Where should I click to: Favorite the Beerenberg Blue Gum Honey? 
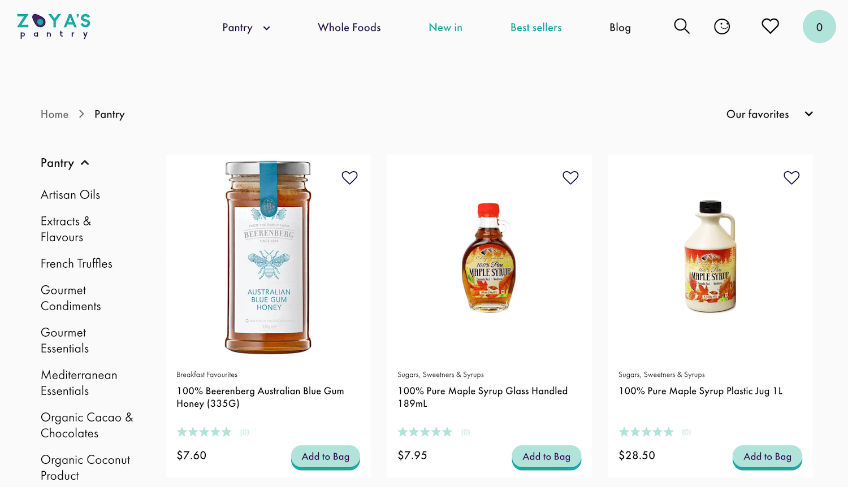(349, 177)
